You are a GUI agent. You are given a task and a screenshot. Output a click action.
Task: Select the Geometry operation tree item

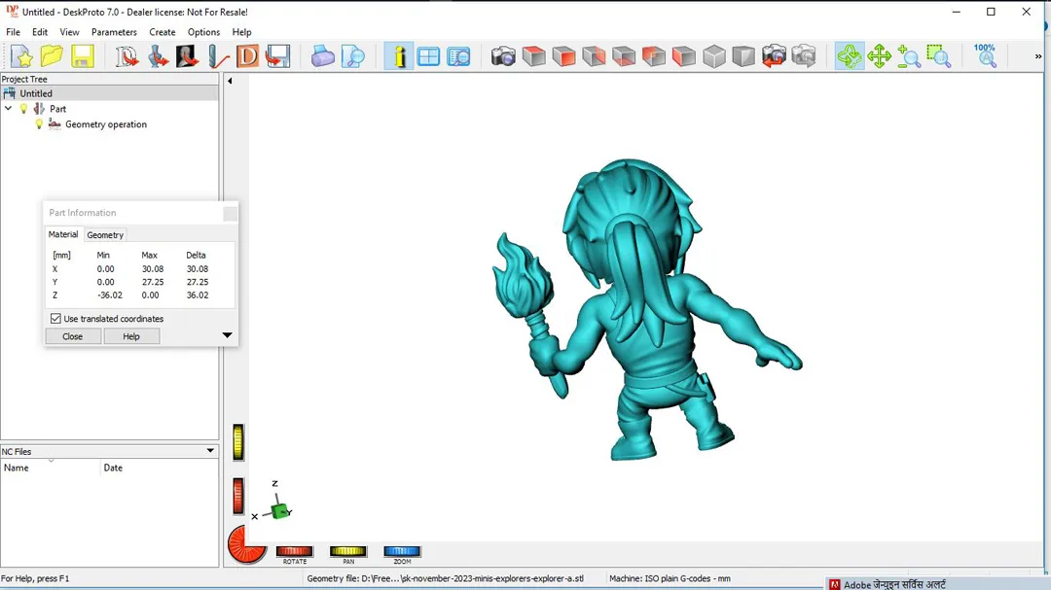pyautogui.click(x=106, y=123)
